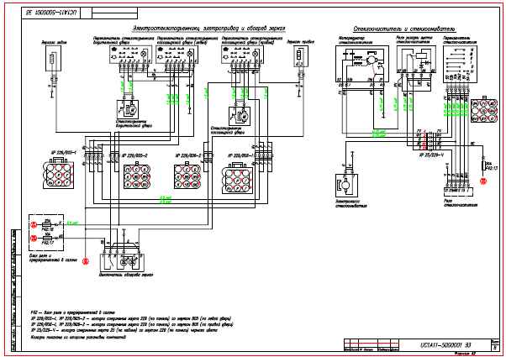Click the XP 229/806-2 connector pinout drawing
Screen dimensions: 506x357
[x=187, y=175]
